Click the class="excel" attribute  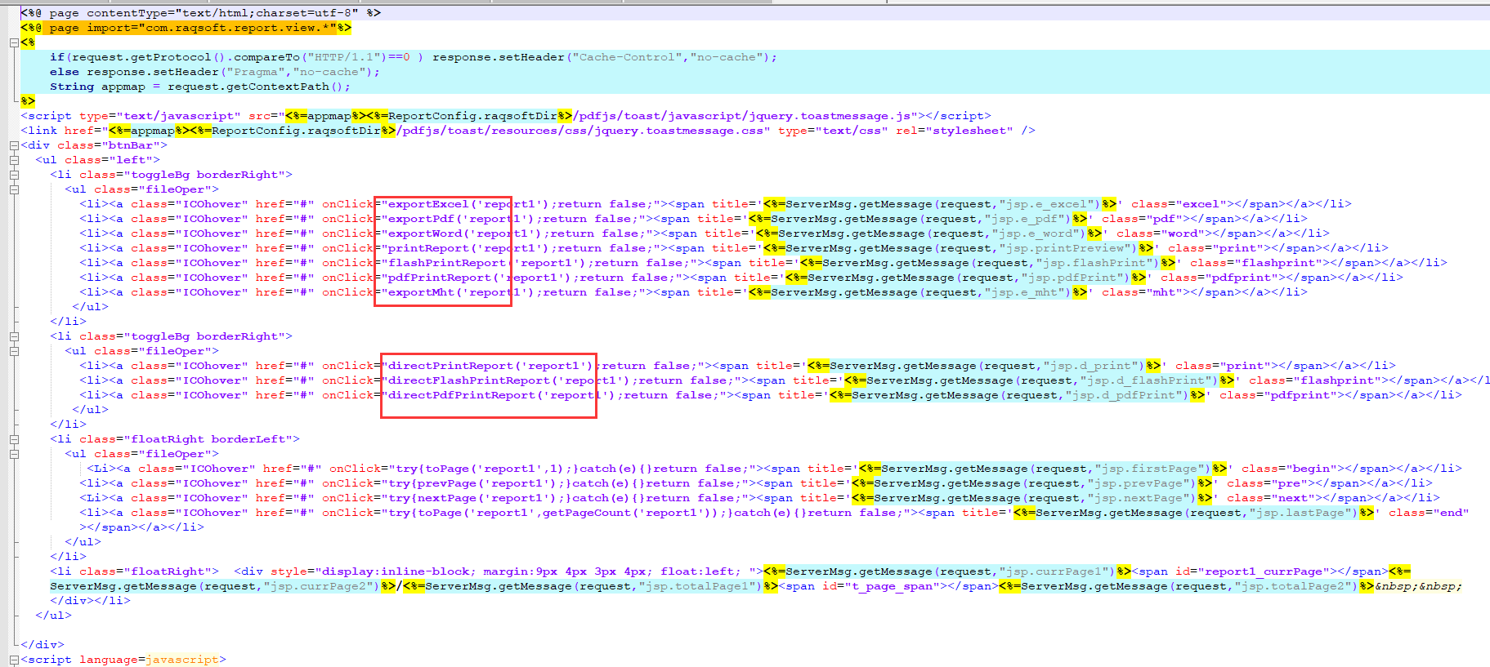tap(1175, 204)
